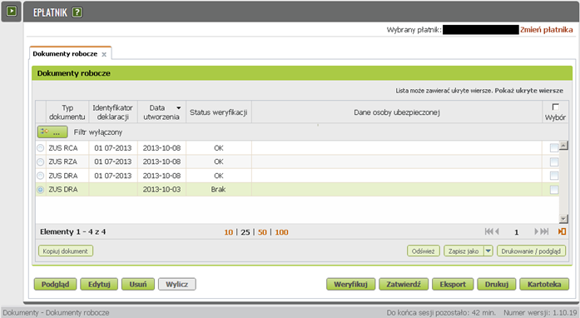Click the Zatwierdź button
580x318 pixels.
(x=404, y=285)
